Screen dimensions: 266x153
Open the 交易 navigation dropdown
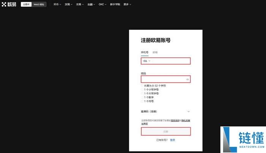(x=80, y=5)
